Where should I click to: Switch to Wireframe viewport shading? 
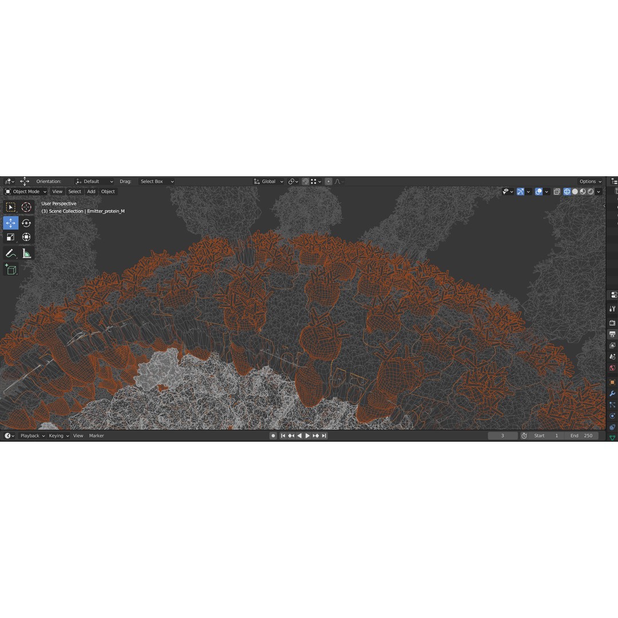(566, 192)
